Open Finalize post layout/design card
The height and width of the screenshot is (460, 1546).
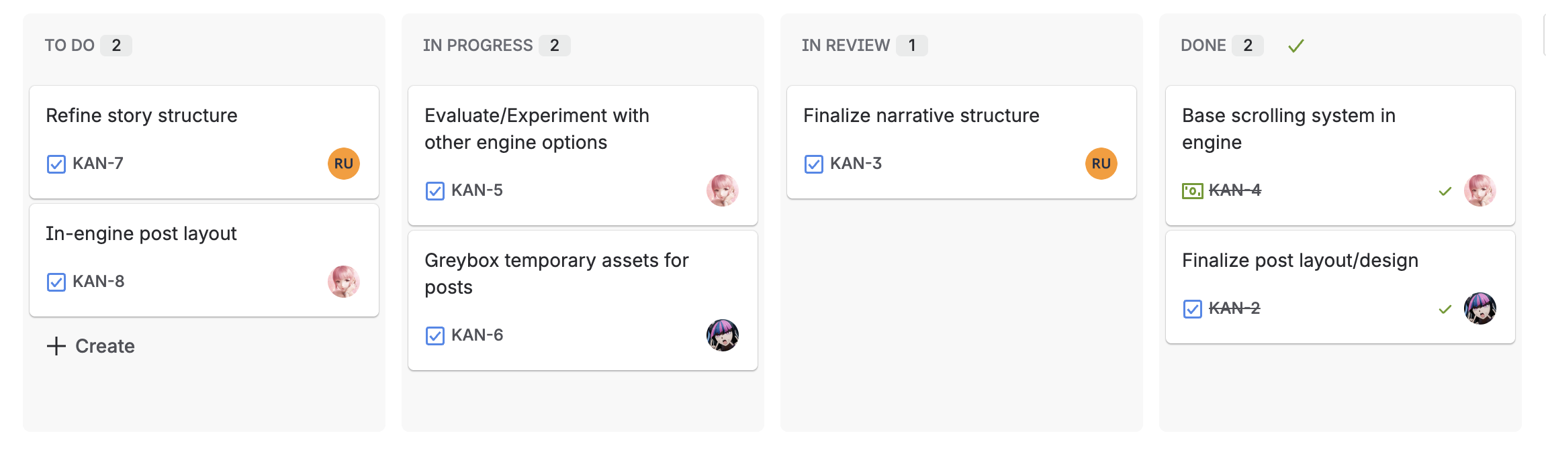pos(1340,287)
